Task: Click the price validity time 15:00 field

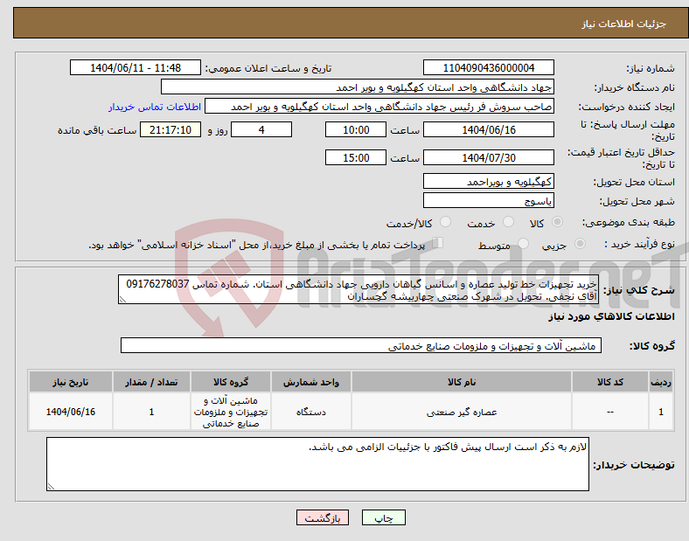Action: coord(356,157)
